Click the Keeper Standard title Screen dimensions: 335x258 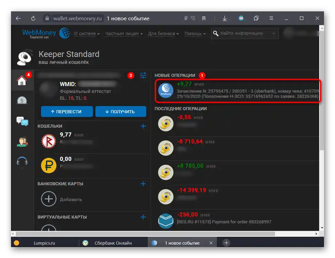click(x=69, y=54)
